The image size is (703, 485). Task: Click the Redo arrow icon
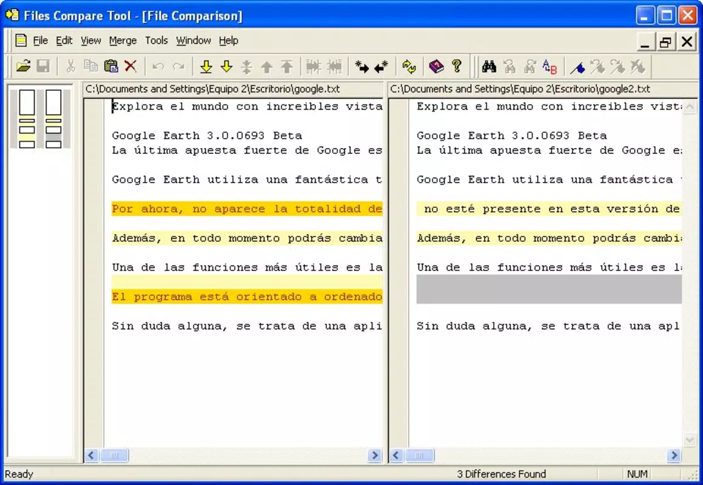pos(178,67)
